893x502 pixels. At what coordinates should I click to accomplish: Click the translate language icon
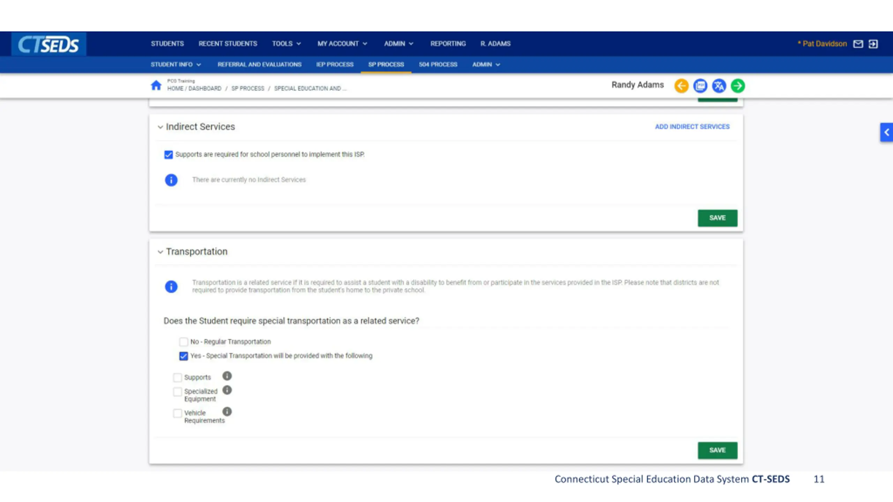(x=719, y=86)
